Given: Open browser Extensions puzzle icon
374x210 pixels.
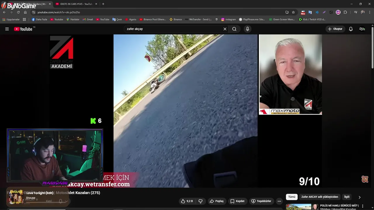Looking at the screenshot, I should (x=345, y=12).
